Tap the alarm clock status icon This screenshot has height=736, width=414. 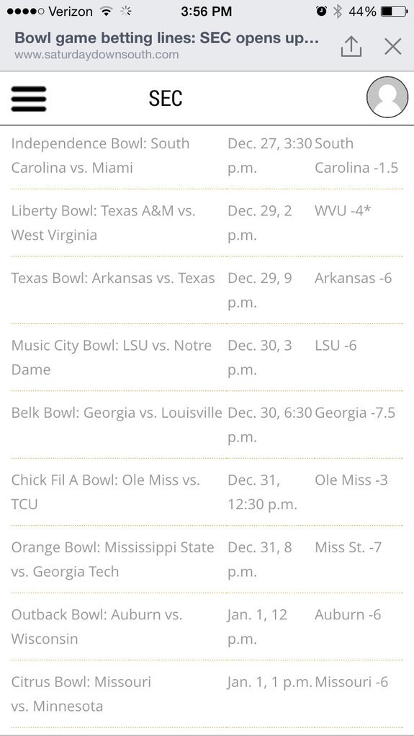(322, 12)
